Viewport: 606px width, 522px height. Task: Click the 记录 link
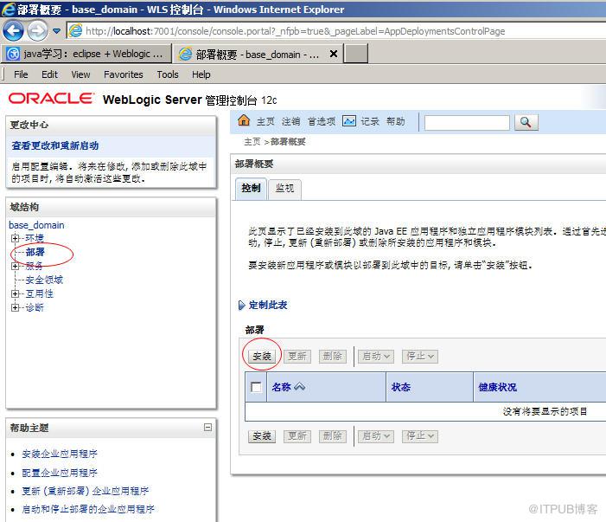click(370, 121)
